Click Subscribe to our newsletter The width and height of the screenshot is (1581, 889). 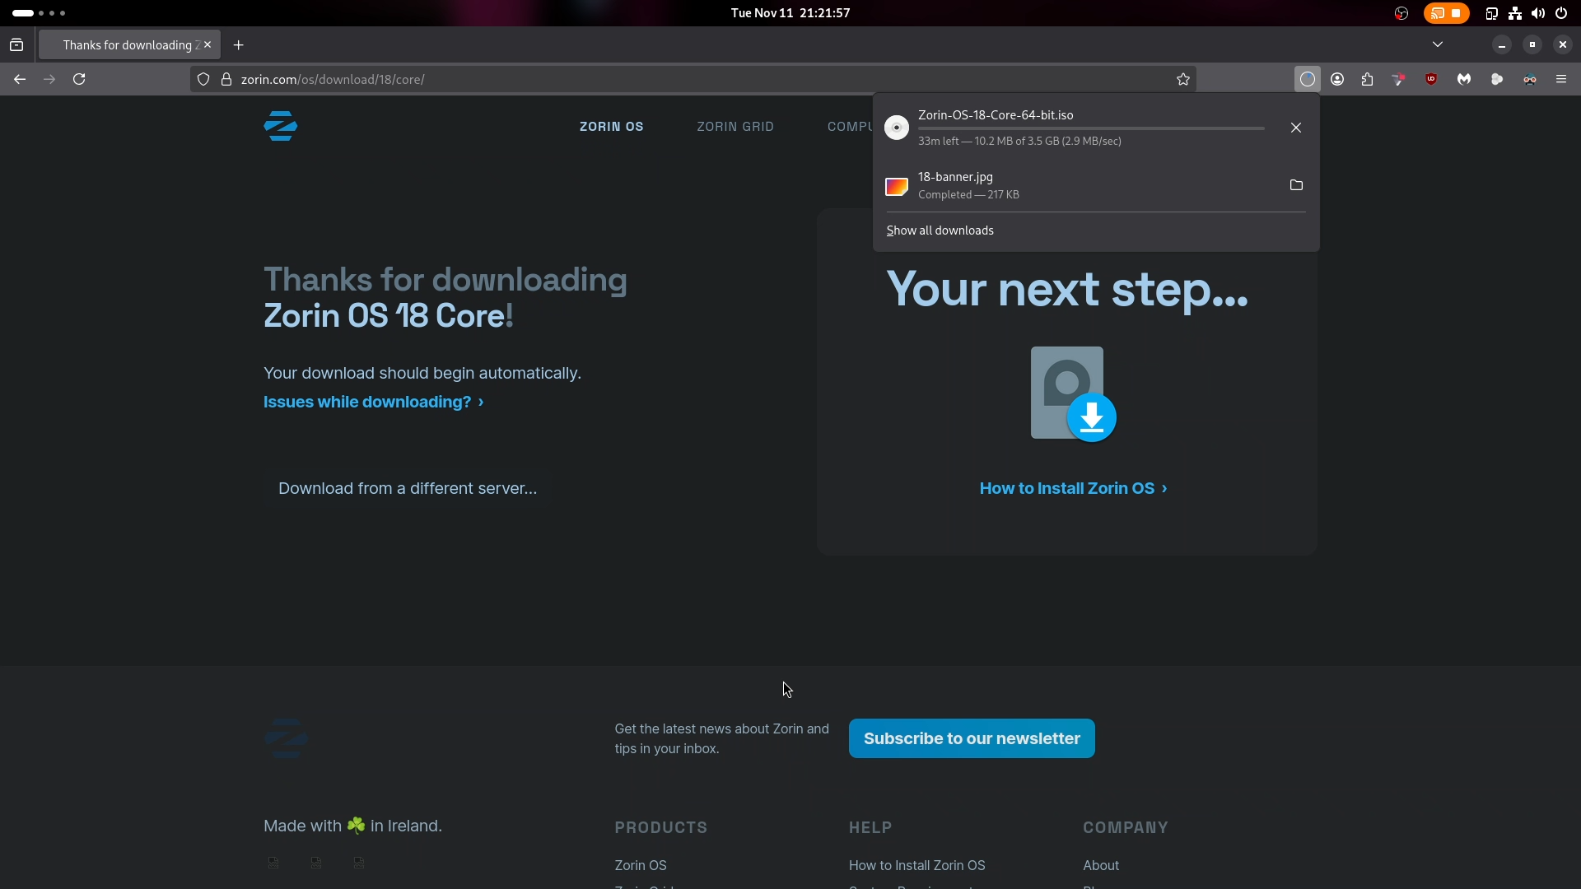[x=972, y=738]
